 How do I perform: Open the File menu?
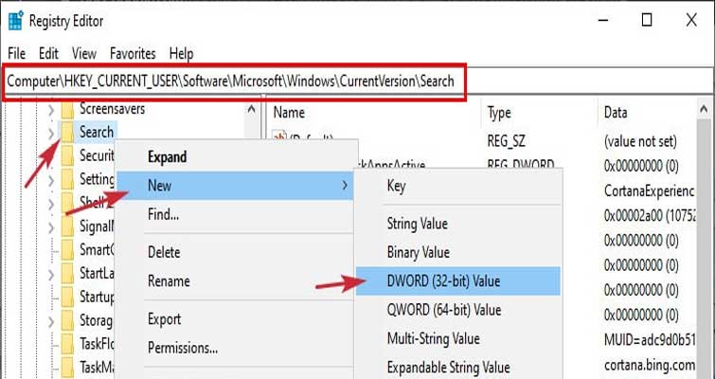click(x=16, y=54)
